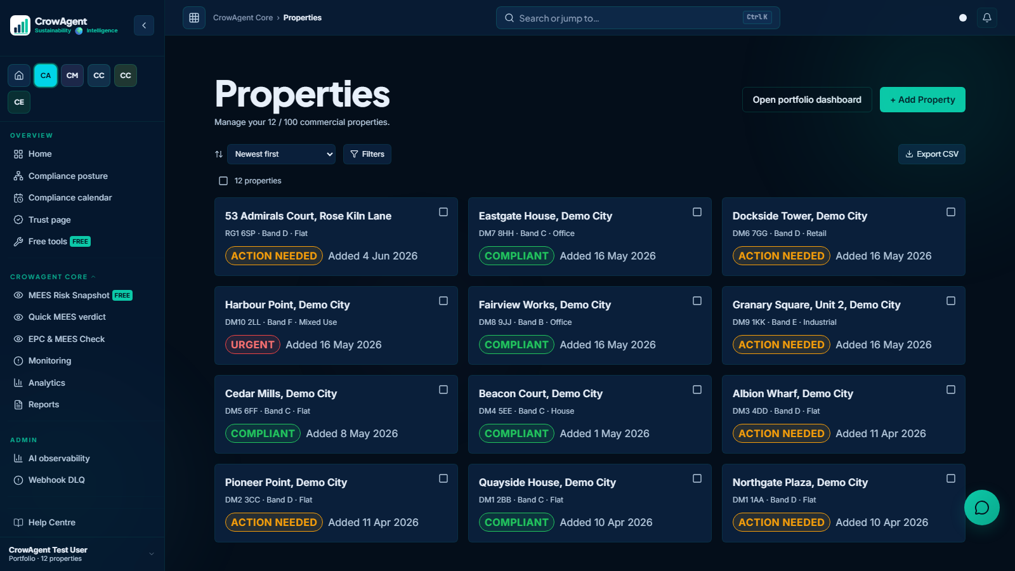Check the Albion Wharf card checkbox
Screen dimensions: 1015x571
coord(951,390)
